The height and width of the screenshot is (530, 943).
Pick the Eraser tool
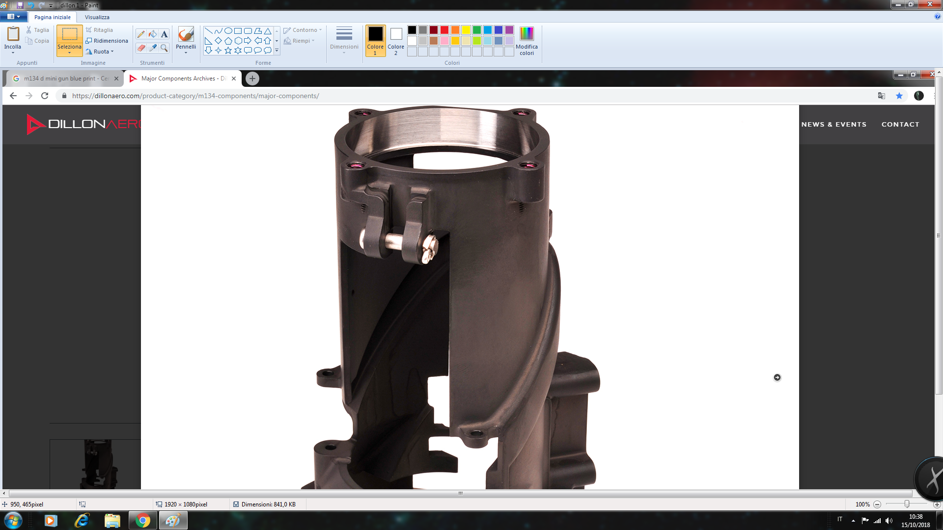coord(141,48)
